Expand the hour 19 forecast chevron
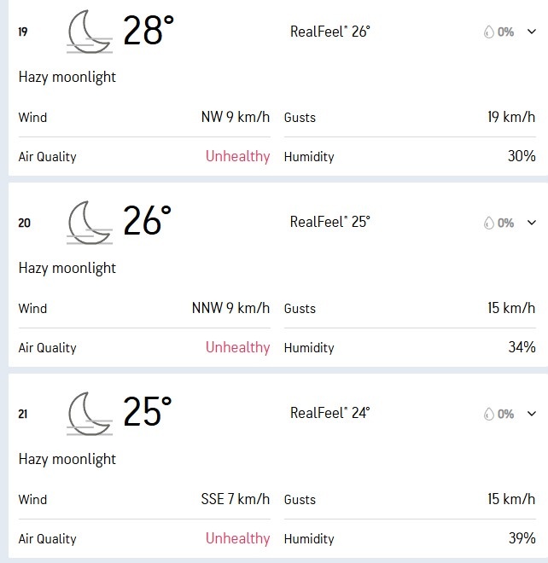The image size is (548, 563). click(531, 32)
